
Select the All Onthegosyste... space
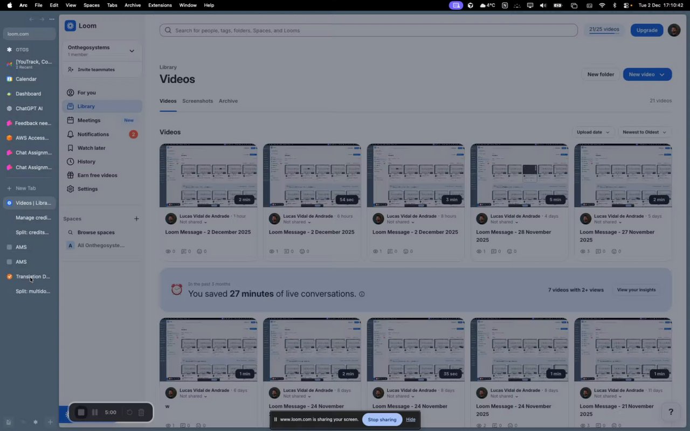(102, 246)
